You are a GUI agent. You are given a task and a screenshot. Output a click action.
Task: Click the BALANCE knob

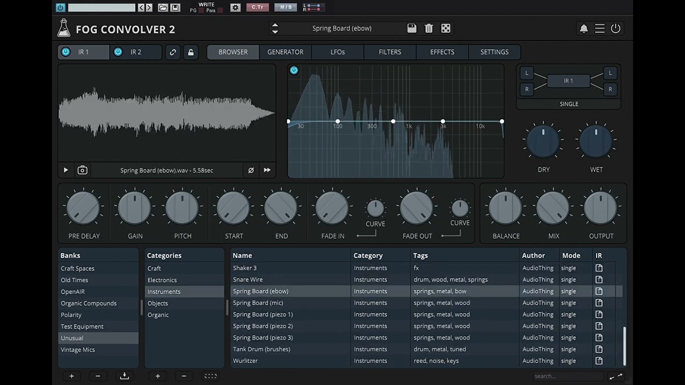pyautogui.click(x=506, y=208)
